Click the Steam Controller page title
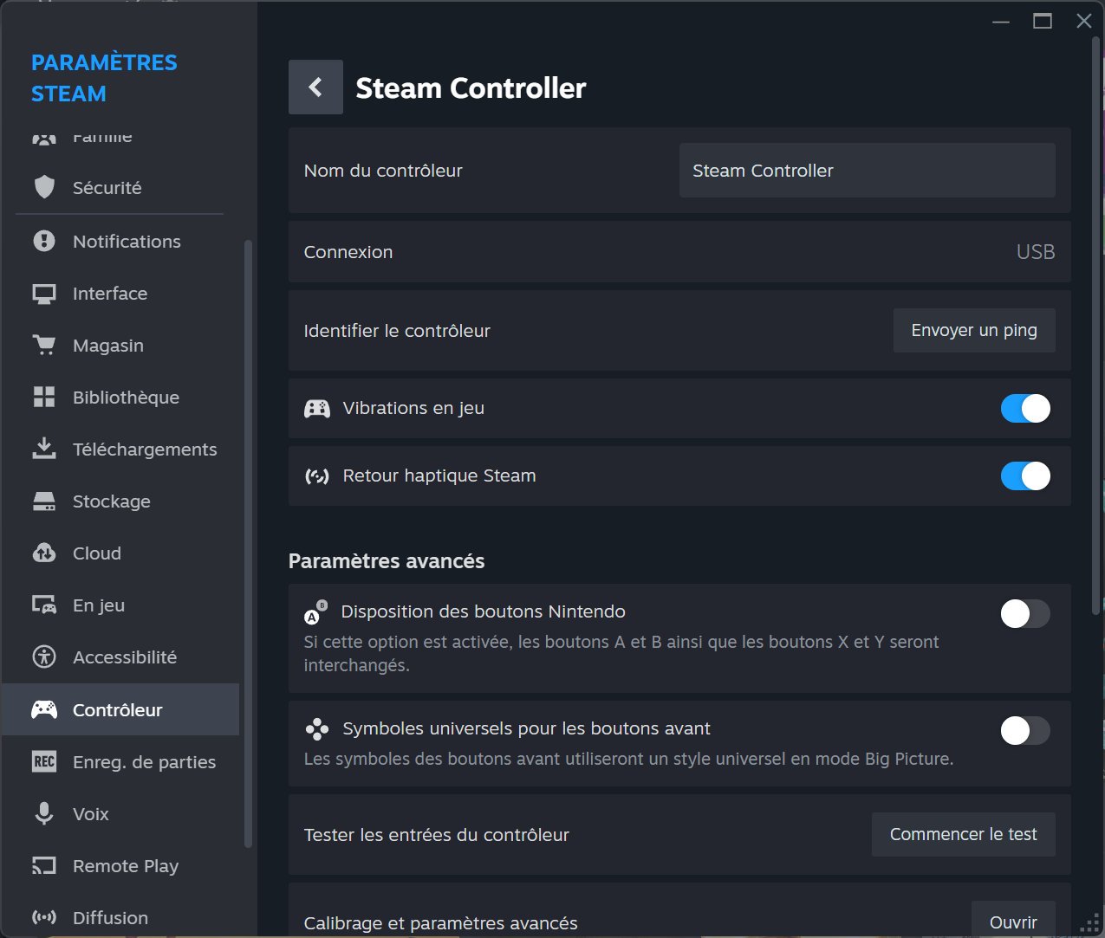This screenshot has height=938, width=1105. pos(471,87)
